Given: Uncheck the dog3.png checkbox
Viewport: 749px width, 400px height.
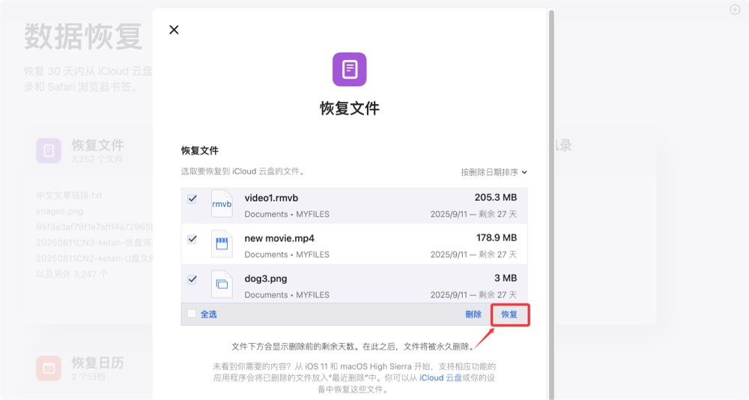Looking at the screenshot, I should click(192, 279).
